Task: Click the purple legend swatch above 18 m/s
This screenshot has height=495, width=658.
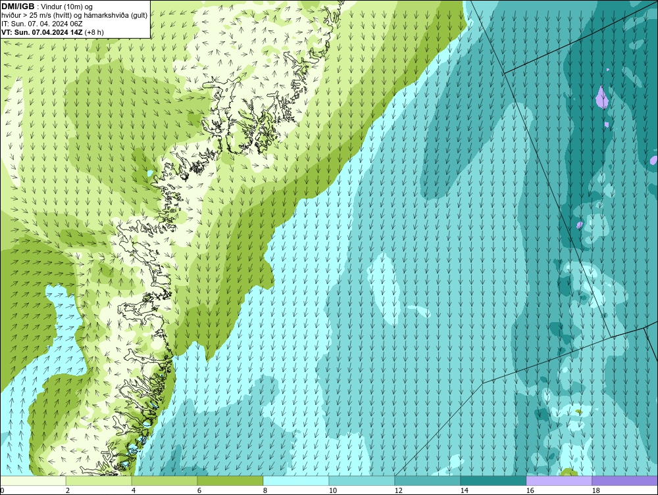Action: pyautogui.click(x=625, y=481)
